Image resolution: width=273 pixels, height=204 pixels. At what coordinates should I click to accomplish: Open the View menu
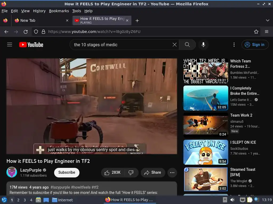[25, 11]
